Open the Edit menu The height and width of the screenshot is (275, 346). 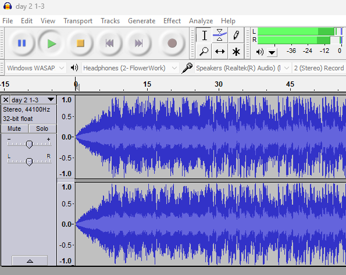[27, 21]
